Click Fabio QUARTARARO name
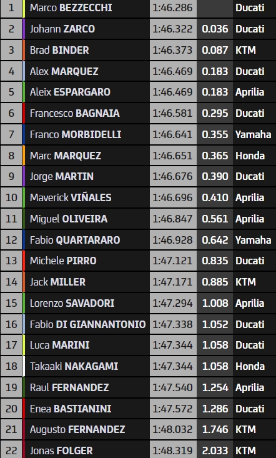 pos(75,240)
